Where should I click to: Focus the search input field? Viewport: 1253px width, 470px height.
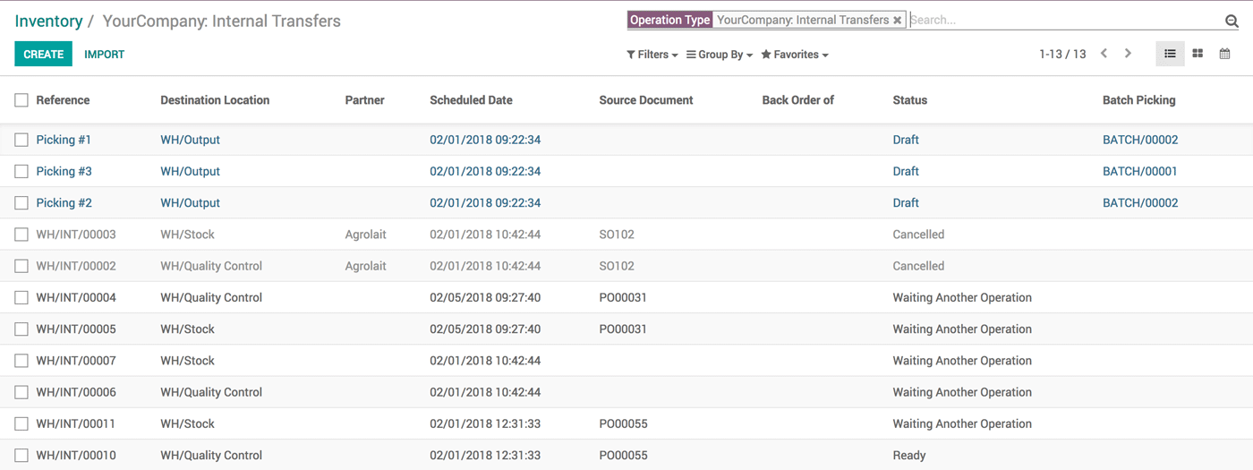pyautogui.click(x=1065, y=20)
